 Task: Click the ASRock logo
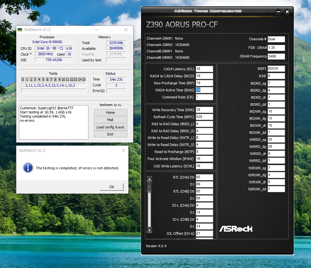point(236,229)
